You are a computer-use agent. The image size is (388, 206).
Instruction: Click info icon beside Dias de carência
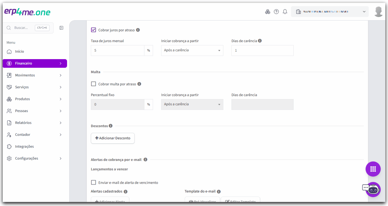point(260,41)
